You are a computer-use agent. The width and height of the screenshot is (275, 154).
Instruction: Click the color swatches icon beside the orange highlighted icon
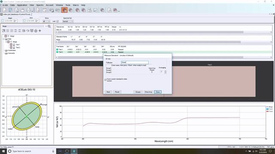click(x=70, y=10)
